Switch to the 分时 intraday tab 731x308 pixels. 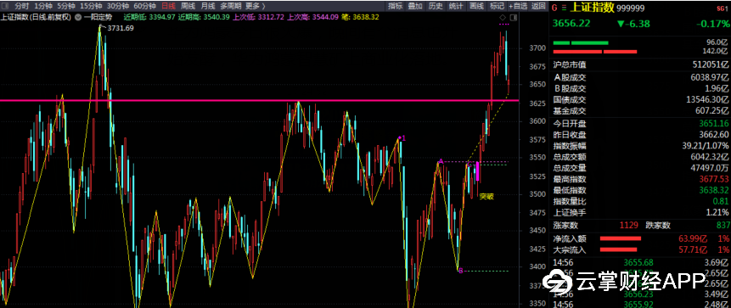pos(21,6)
